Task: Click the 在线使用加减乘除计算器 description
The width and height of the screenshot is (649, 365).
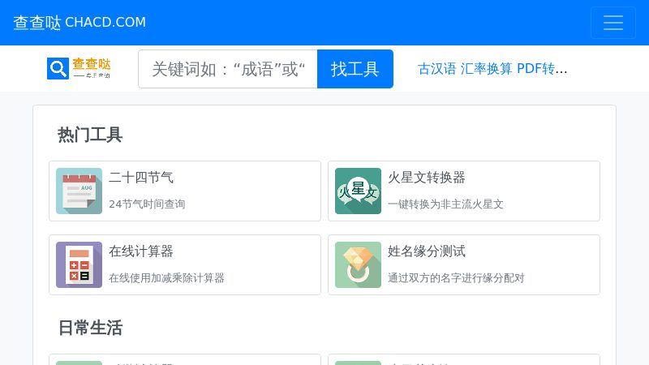Action: pos(166,277)
